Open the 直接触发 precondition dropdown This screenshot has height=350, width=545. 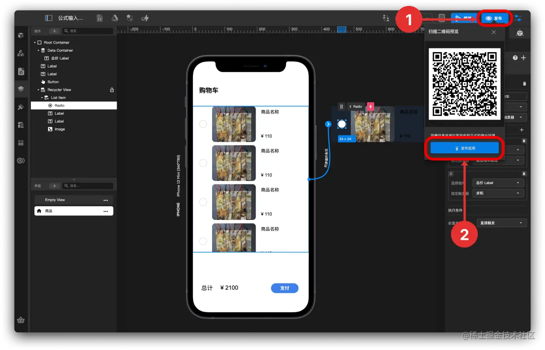[502, 223]
